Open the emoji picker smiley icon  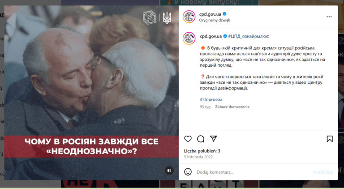188,172
